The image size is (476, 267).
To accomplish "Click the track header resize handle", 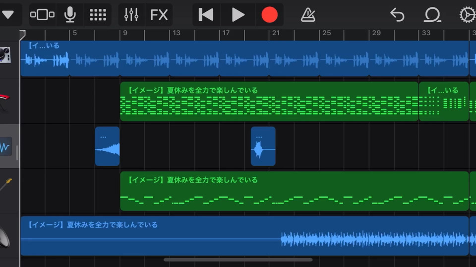I will point(17,152).
